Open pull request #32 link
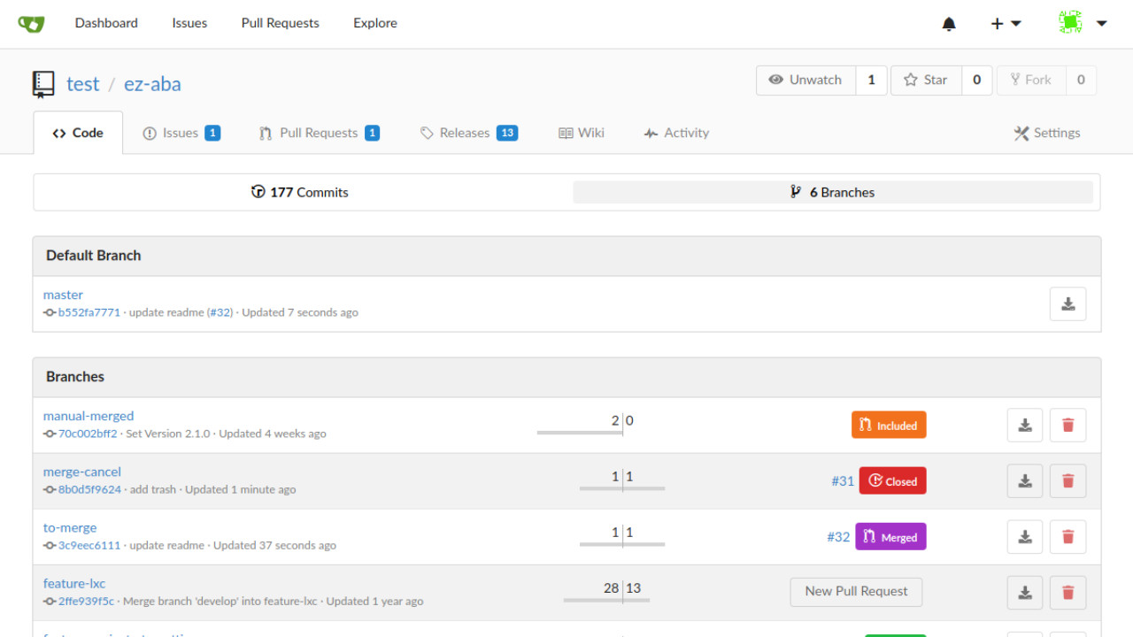Viewport: 1133px width, 637px height. (838, 537)
